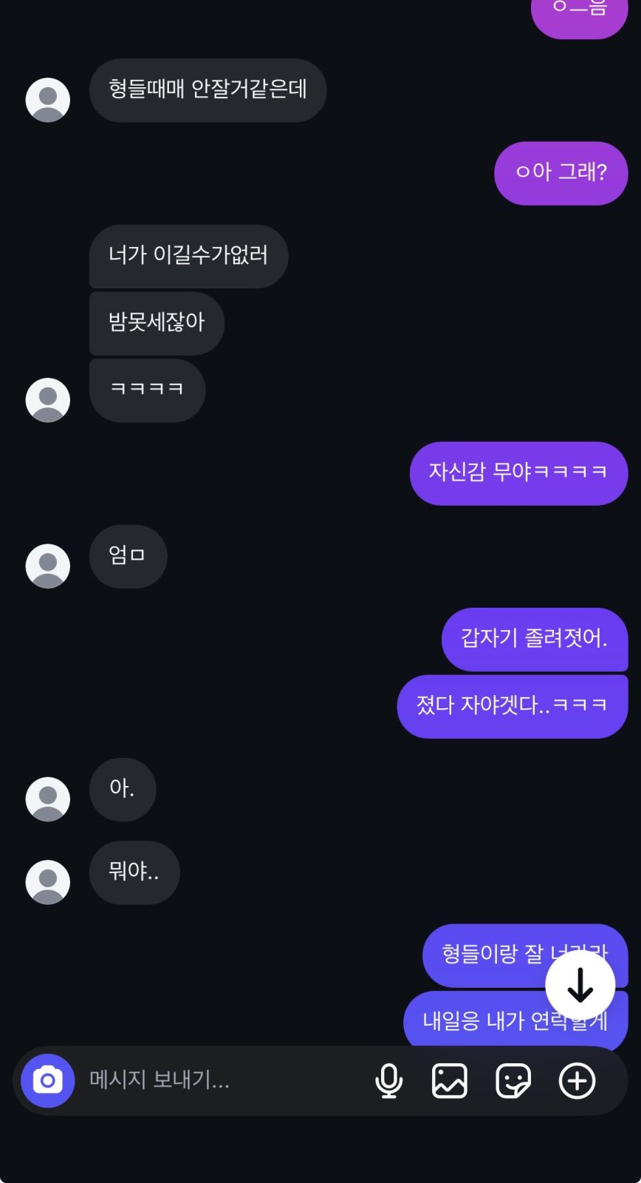
Task: Select the 내일응 내가 연락할게 bubble
Action: pos(515,1020)
